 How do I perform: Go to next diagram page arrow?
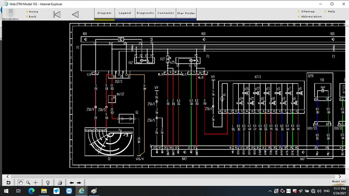(79, 182)
